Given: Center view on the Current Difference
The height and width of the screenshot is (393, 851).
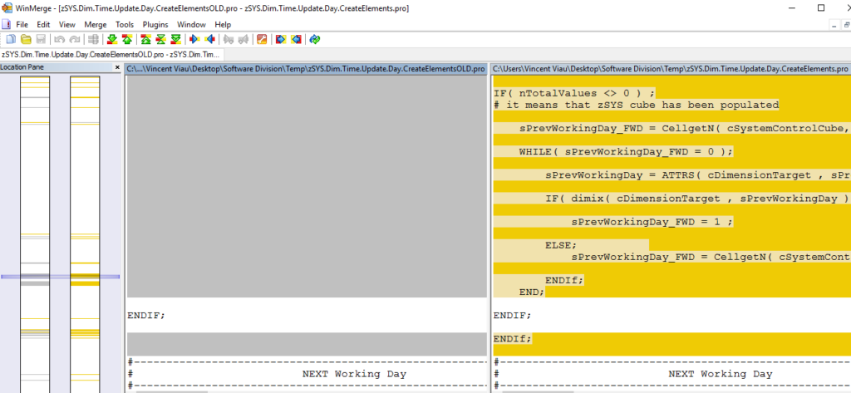Looking at the screenshot, I should 160,39.
